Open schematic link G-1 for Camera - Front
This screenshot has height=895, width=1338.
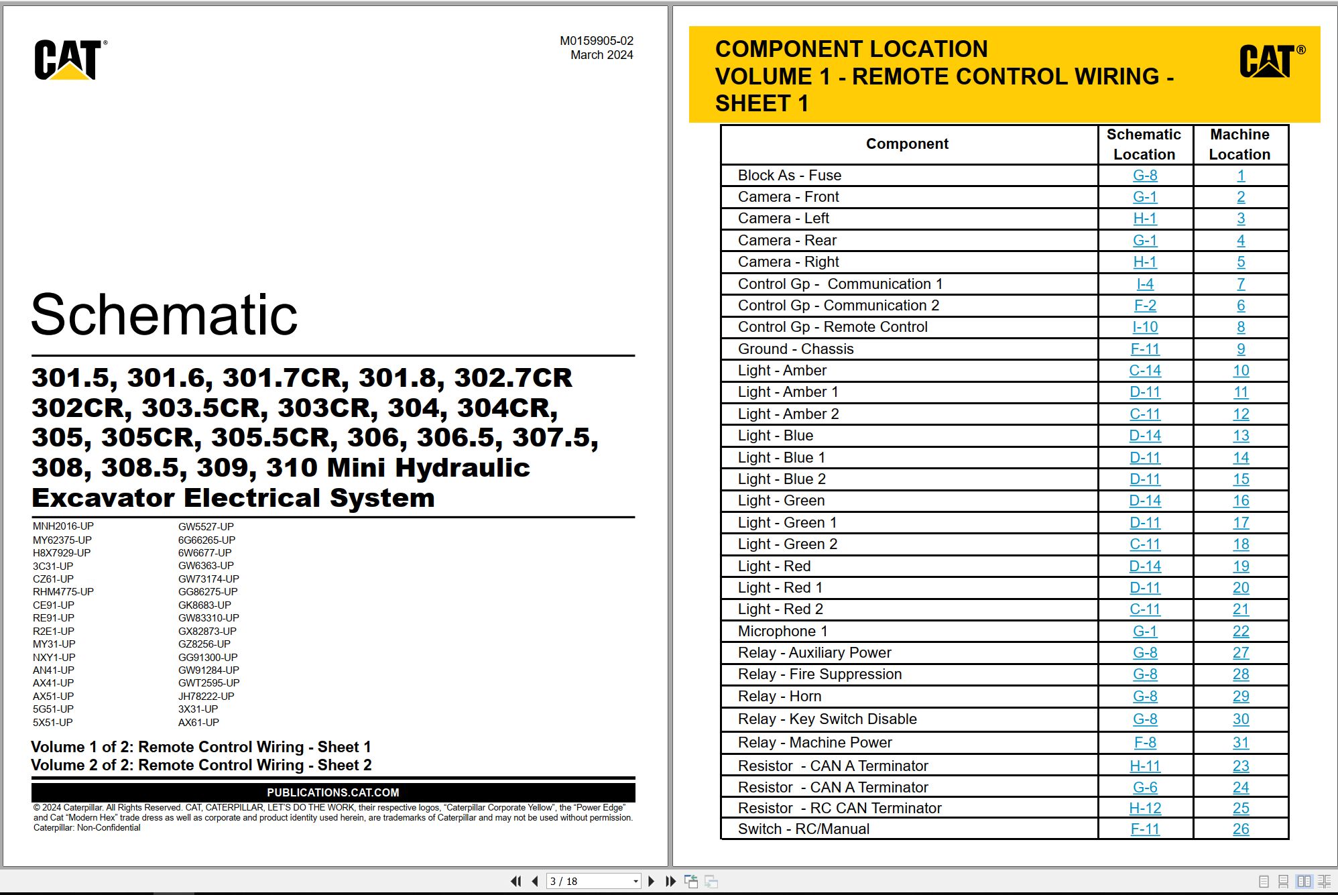[x=1145, y=196]
